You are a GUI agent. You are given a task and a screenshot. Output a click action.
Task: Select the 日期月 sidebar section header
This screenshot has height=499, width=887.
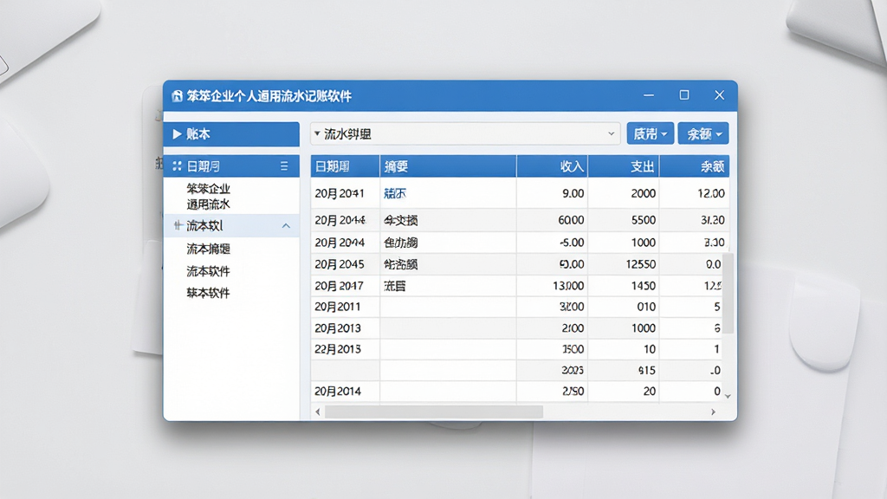point(231,165)
